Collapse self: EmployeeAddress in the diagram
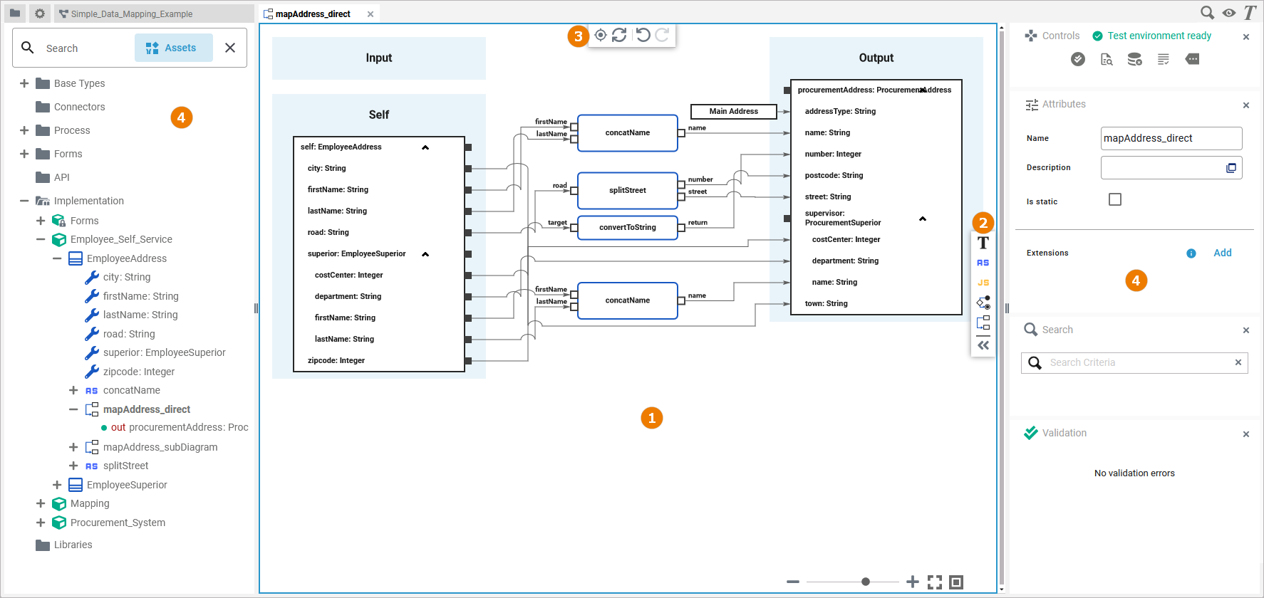The image size is (1264, 598). click(425, 147)
